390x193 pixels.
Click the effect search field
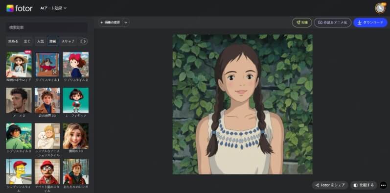47,27
